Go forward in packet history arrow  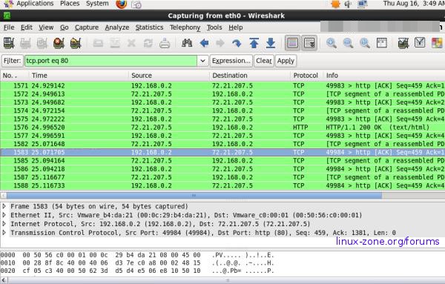[220, 43]
